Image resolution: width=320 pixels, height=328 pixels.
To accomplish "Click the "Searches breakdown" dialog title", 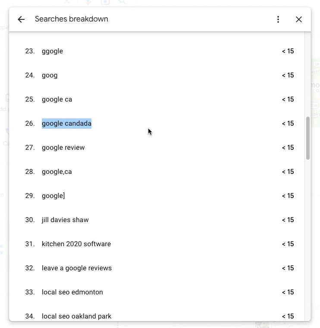I will pyautogui.click(x=72, y=19).
